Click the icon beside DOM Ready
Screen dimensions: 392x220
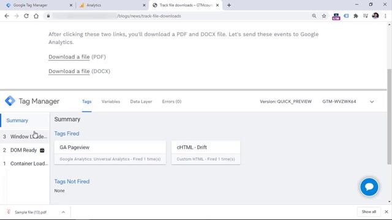tap(42, 150)
